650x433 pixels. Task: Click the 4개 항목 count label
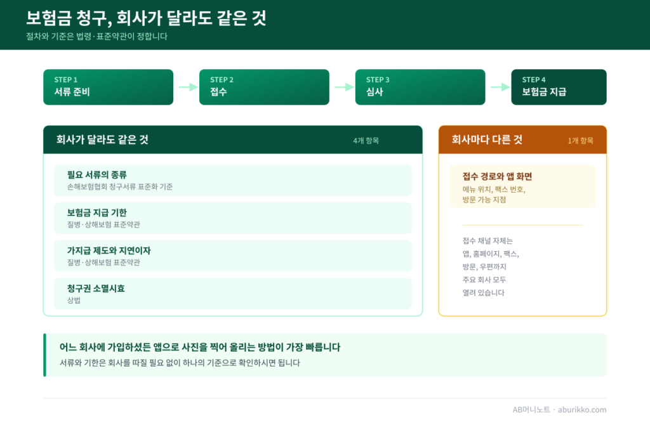(x=366, y=141)
